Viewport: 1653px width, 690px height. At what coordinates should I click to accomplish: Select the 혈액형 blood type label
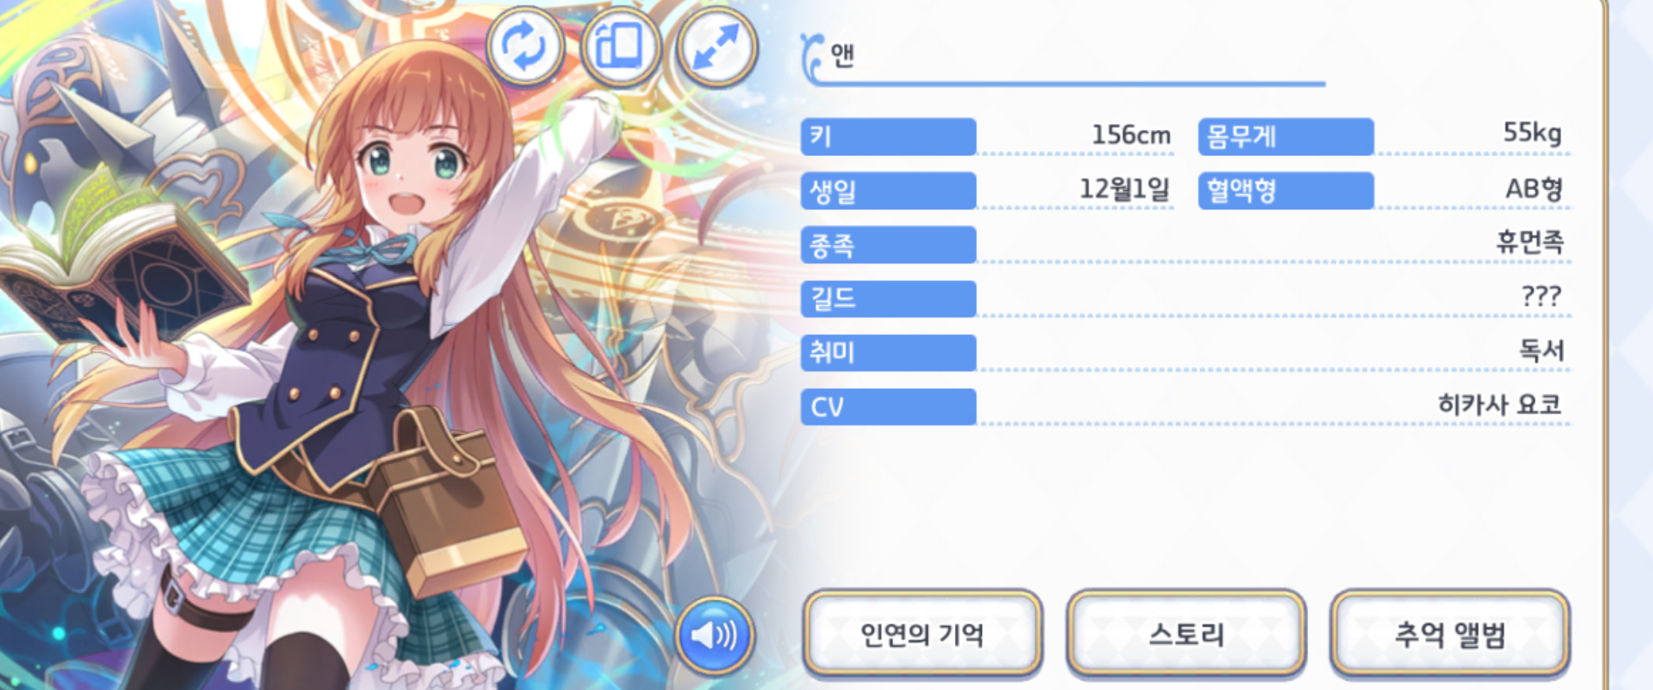pyautogui.click(x=1286, y=191)
